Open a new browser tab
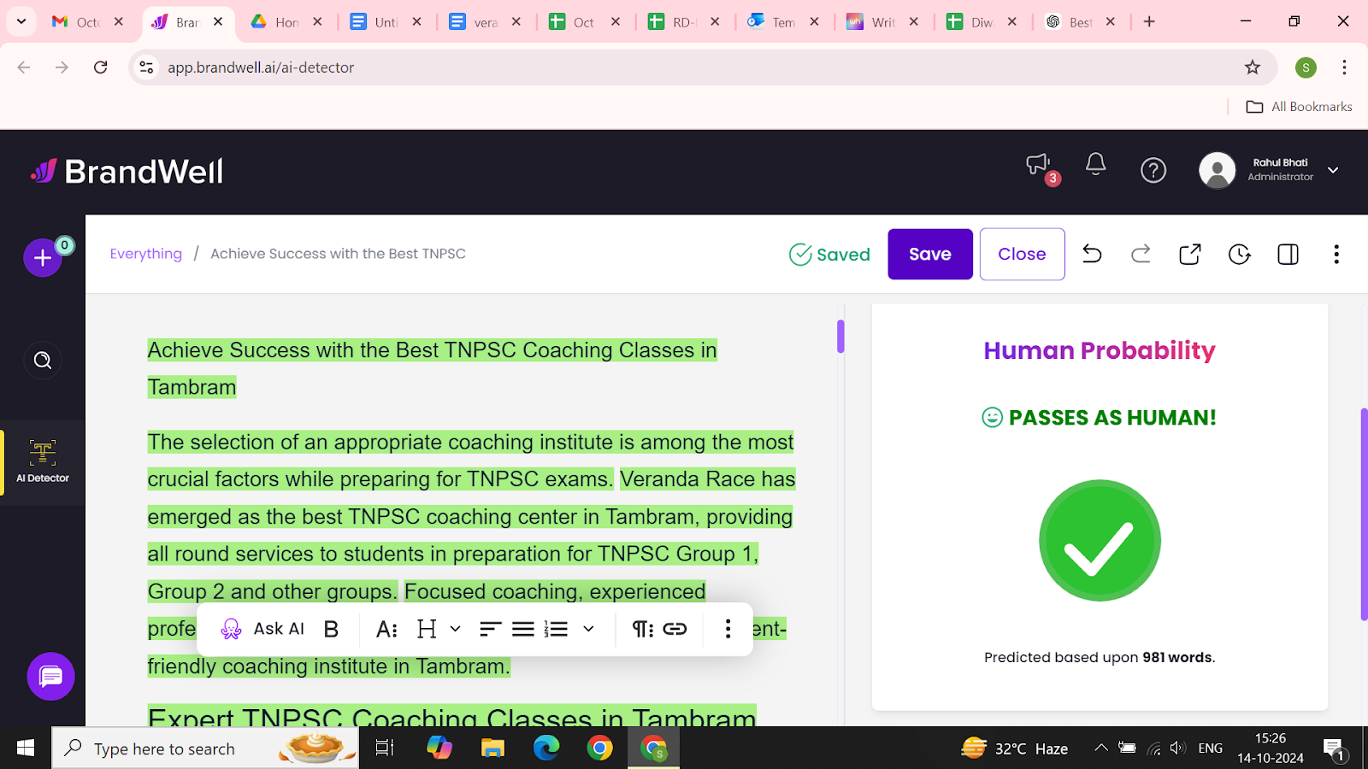 [1149, 22]
